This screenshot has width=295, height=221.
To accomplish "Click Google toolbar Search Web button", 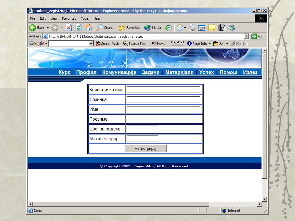I will pos(108,44).
